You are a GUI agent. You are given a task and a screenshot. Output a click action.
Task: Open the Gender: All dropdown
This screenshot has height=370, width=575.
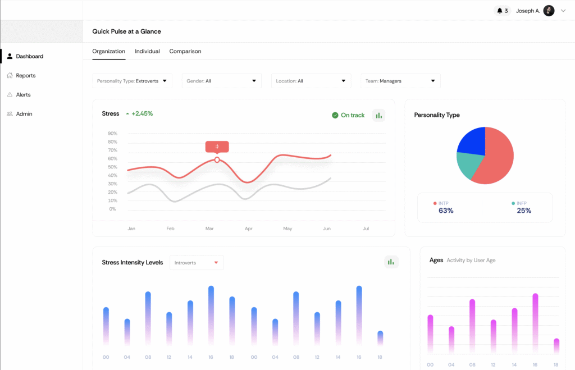[221, 81]
